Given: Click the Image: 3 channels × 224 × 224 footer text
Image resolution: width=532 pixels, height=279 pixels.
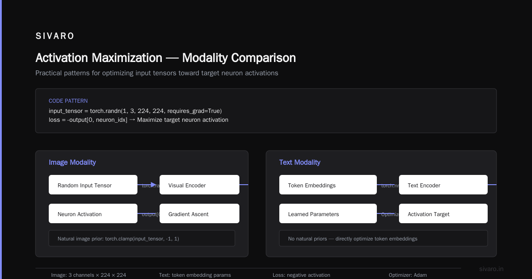Looking at the screenshot, I should click(x=89, y=275).
